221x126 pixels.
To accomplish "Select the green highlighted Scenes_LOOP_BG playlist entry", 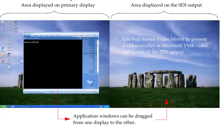I will pos(89,54).
